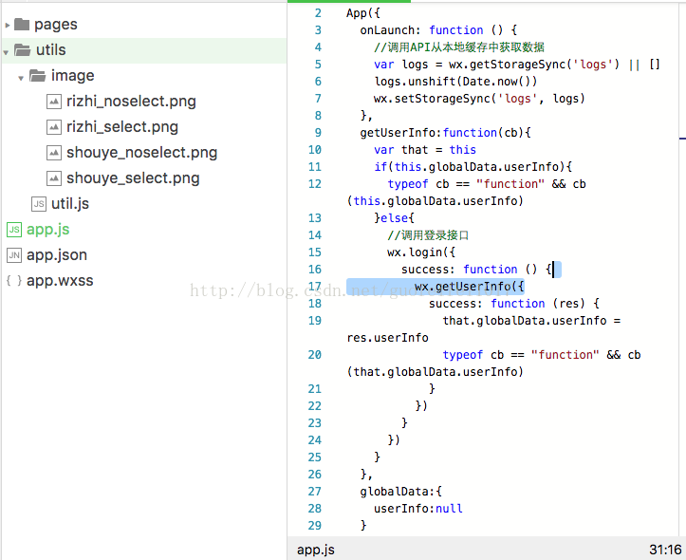Collapse the utils folder arrow
Viewport: 686px width, 560px height.
[x=7, y=50]
